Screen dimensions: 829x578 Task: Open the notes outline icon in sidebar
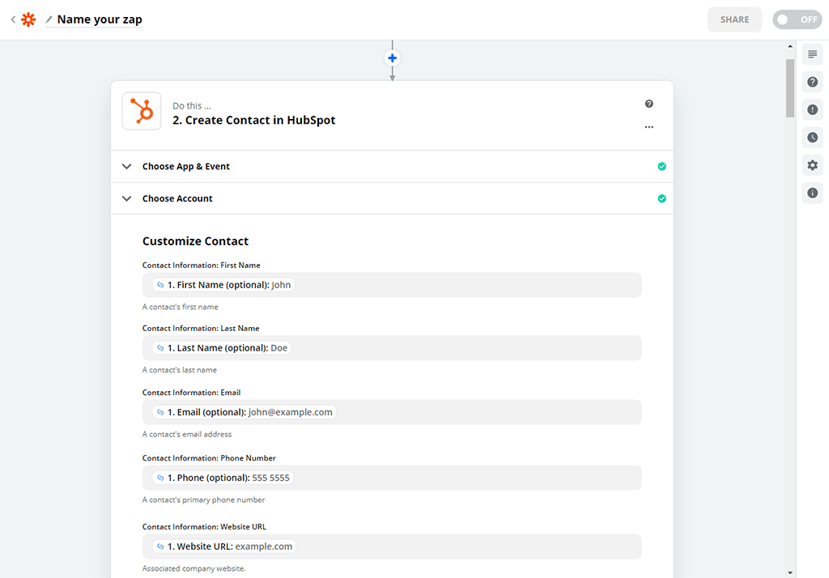click(x=812, y=54)
